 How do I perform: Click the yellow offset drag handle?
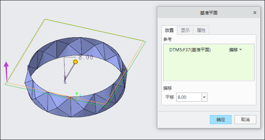[x=75, y=62]
